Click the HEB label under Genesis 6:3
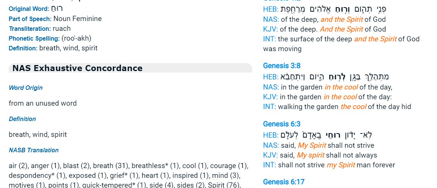Screen dimensions: 437x188 [x=270, y=135]
